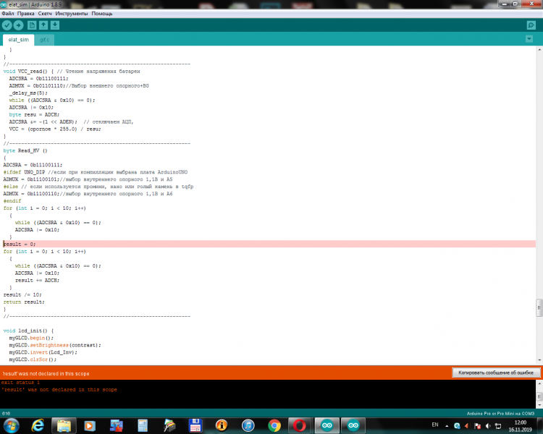Click Копировать сообщение об ошибке button
Screen dimensions: 543x434
coord(496,373)
